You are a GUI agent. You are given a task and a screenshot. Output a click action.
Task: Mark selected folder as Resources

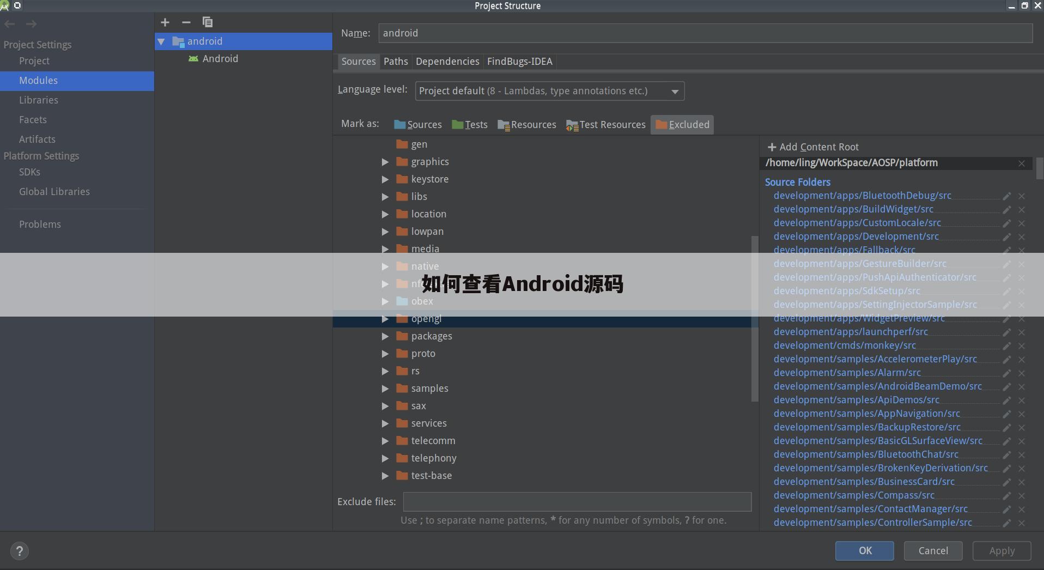click(527, 125)
